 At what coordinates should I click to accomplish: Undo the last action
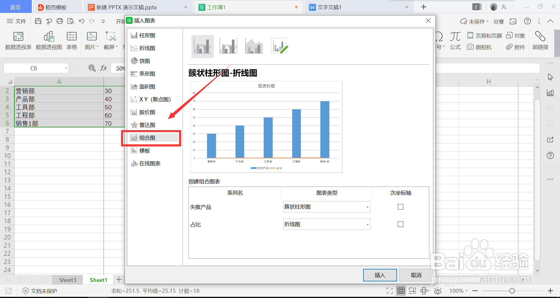[x=82, y=21]
